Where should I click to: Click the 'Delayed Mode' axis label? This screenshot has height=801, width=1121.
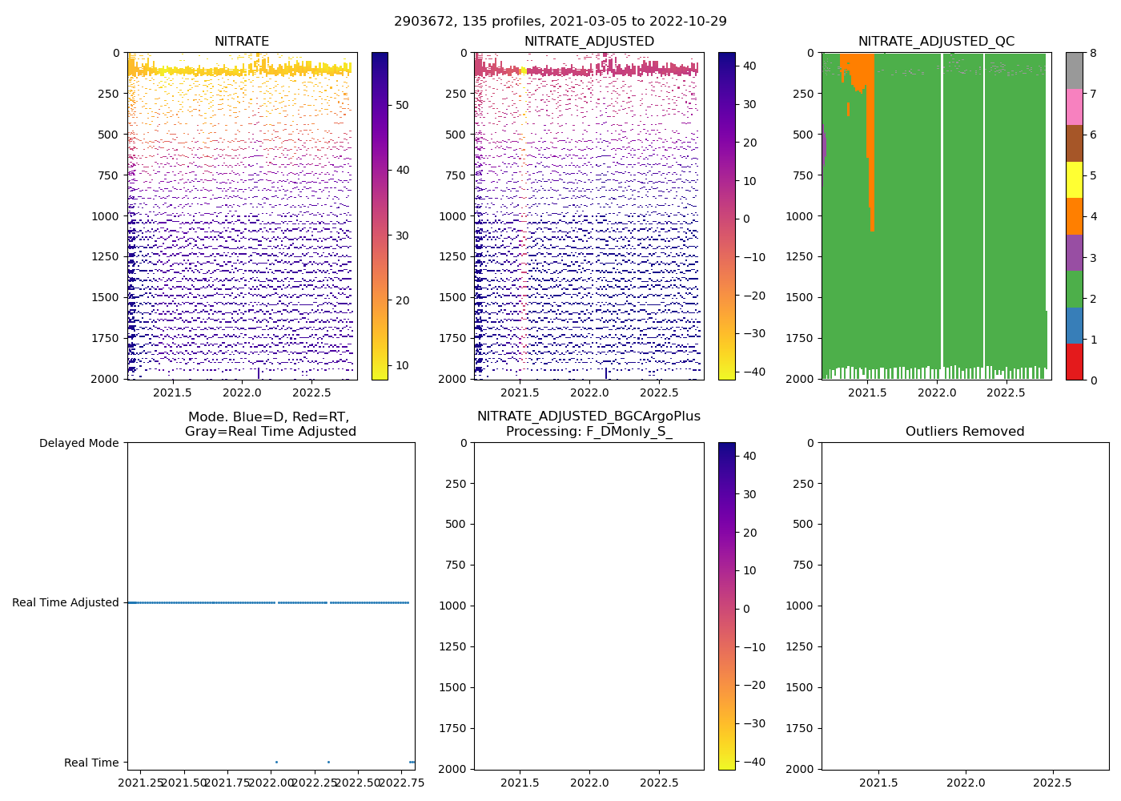click(x=78, y=443)
